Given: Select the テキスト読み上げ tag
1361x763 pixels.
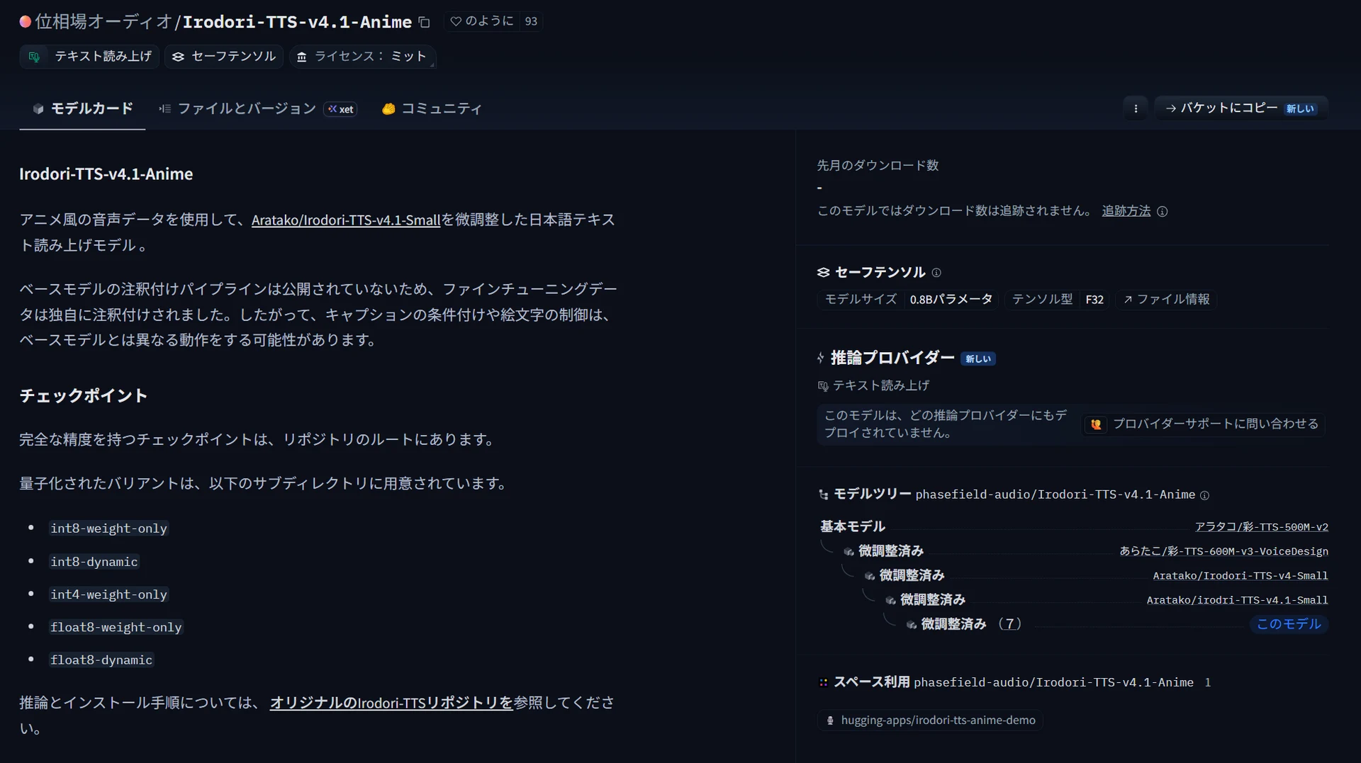Looking at the screenshot, I should [x=90, y=56].
